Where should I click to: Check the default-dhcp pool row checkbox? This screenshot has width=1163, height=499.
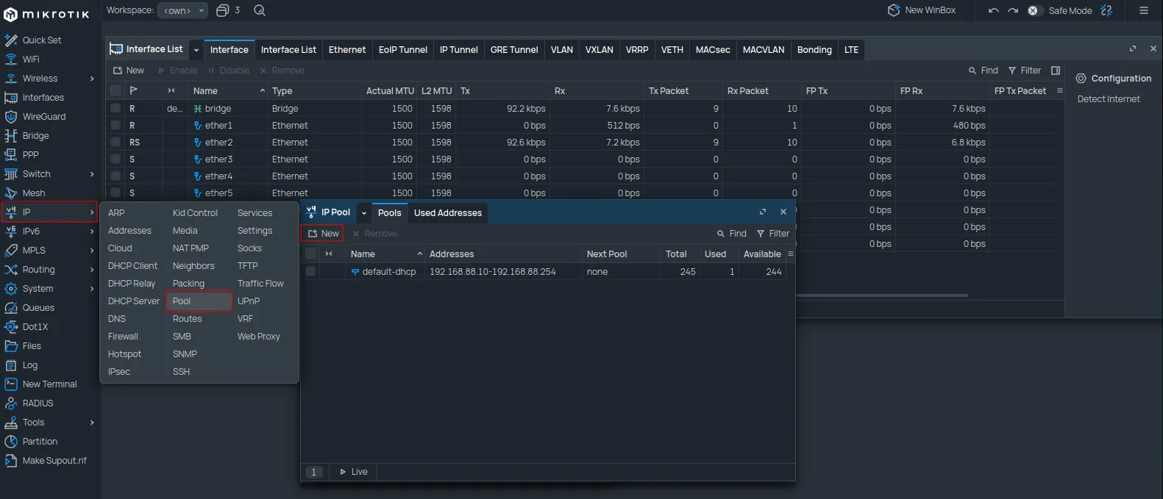310,272
